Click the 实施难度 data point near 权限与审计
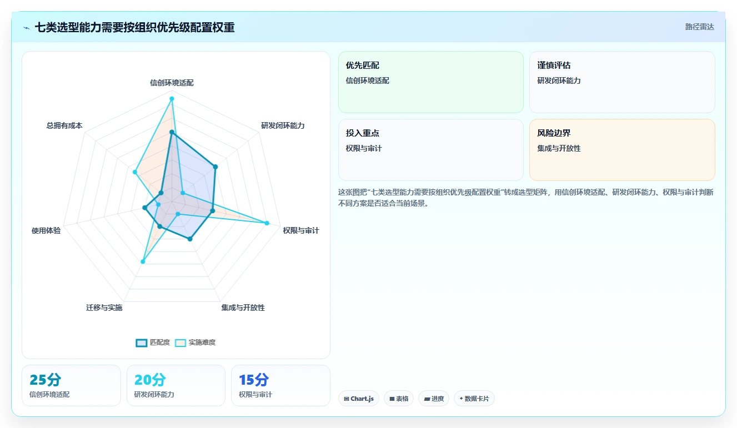Viewport: 737px width, 428px height. click(x=267, y=223)
